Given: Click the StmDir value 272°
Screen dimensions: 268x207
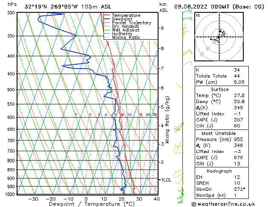Looking at the screenshot, I should [x=239, y=190].
